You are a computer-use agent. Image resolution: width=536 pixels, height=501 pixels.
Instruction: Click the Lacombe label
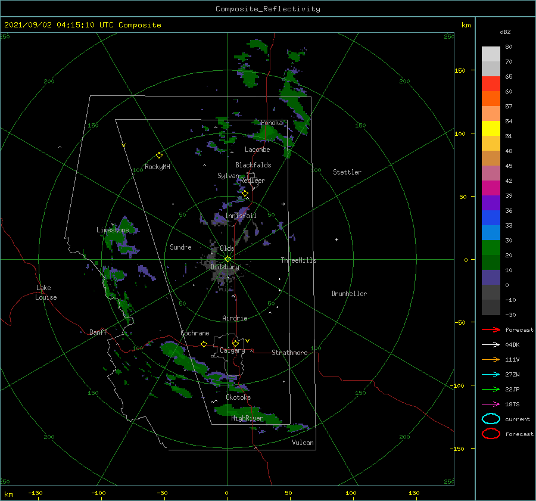tap(257, 150)
